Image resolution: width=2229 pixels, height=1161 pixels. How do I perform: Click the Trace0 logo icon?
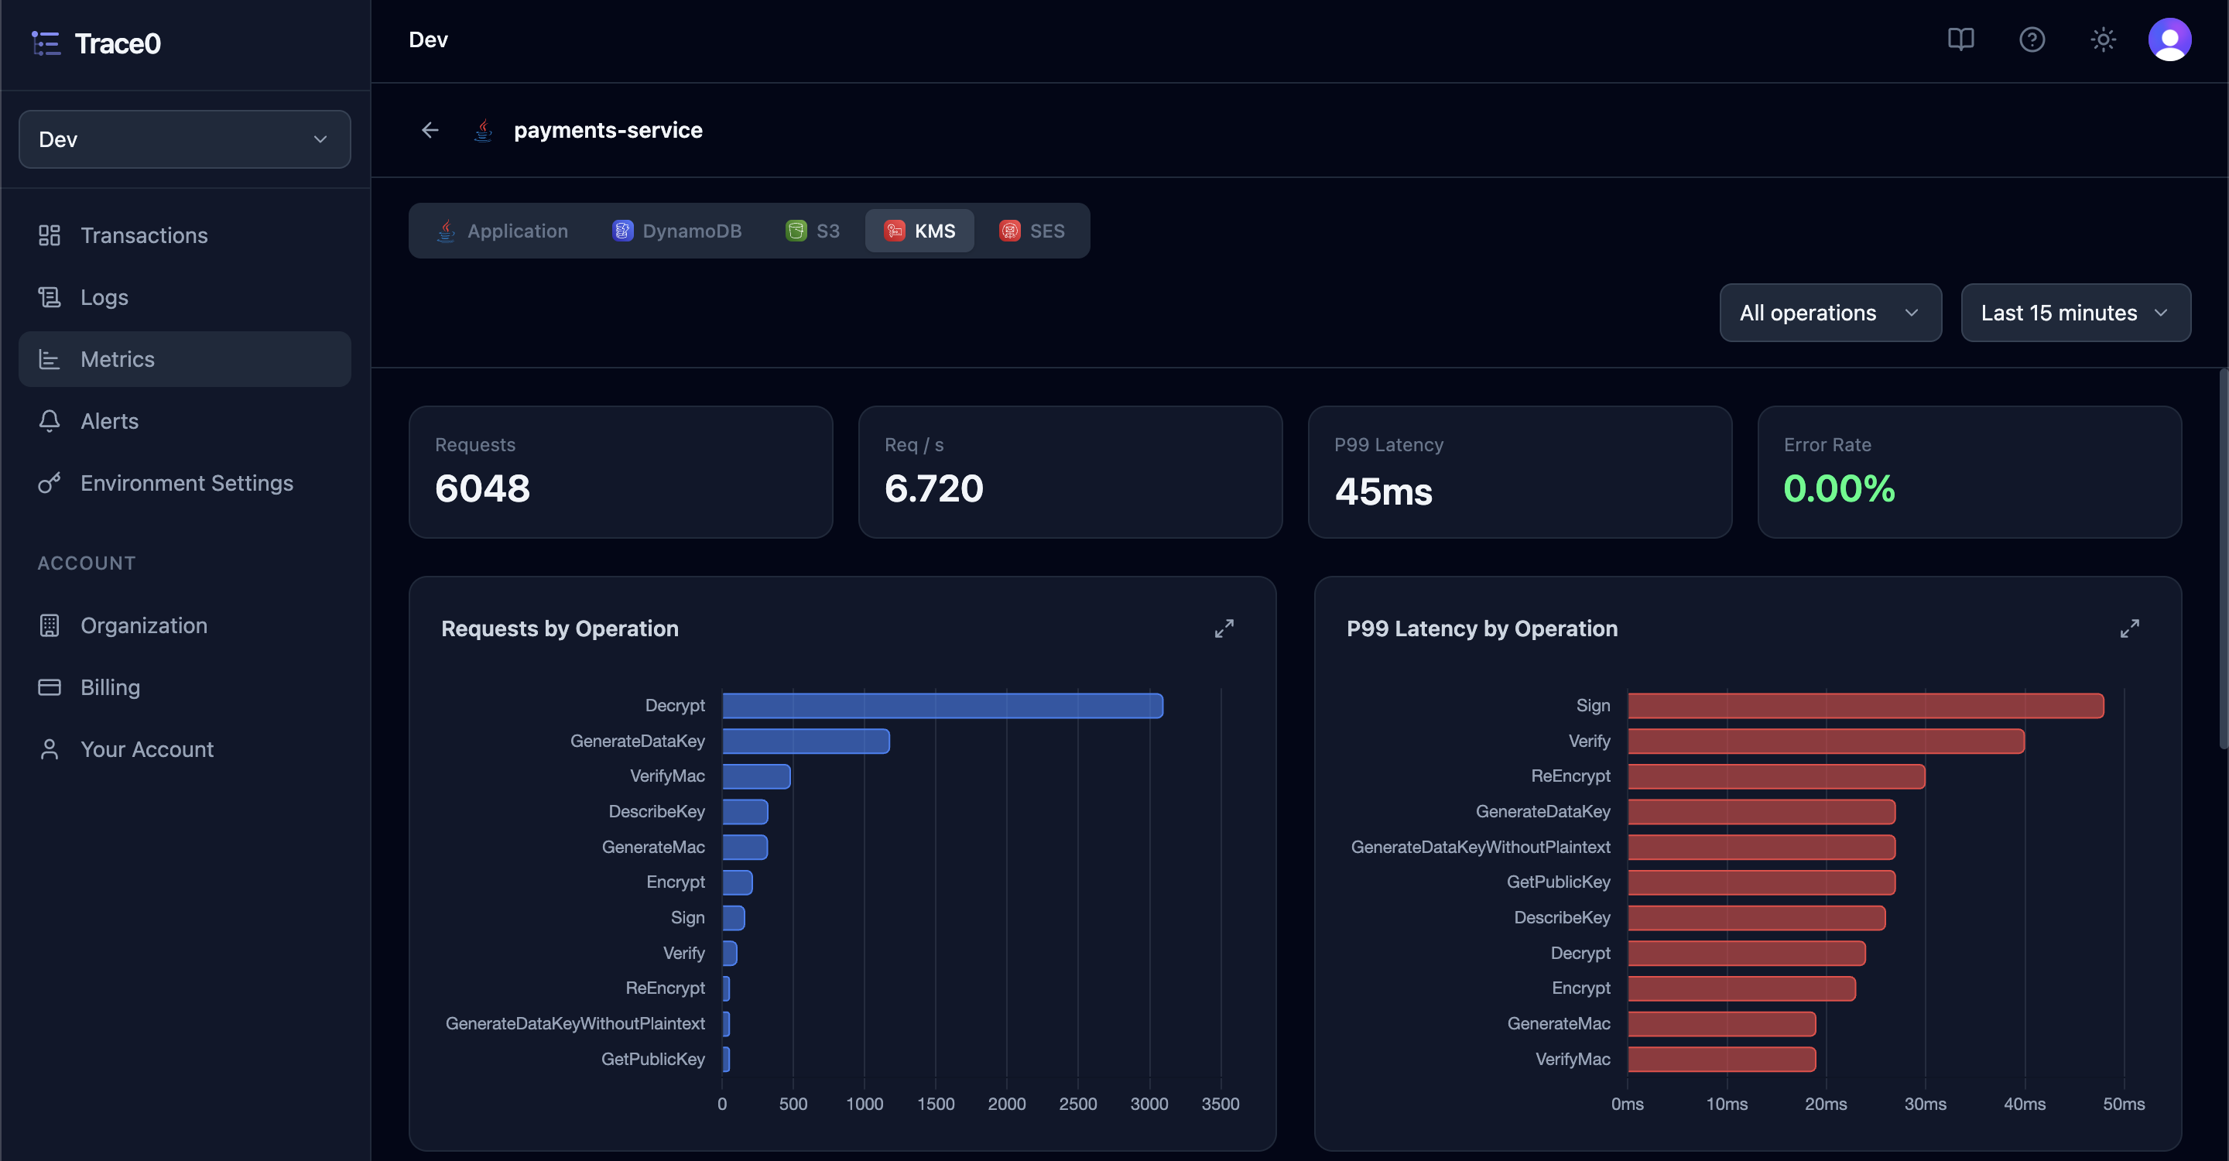(46, 43)
